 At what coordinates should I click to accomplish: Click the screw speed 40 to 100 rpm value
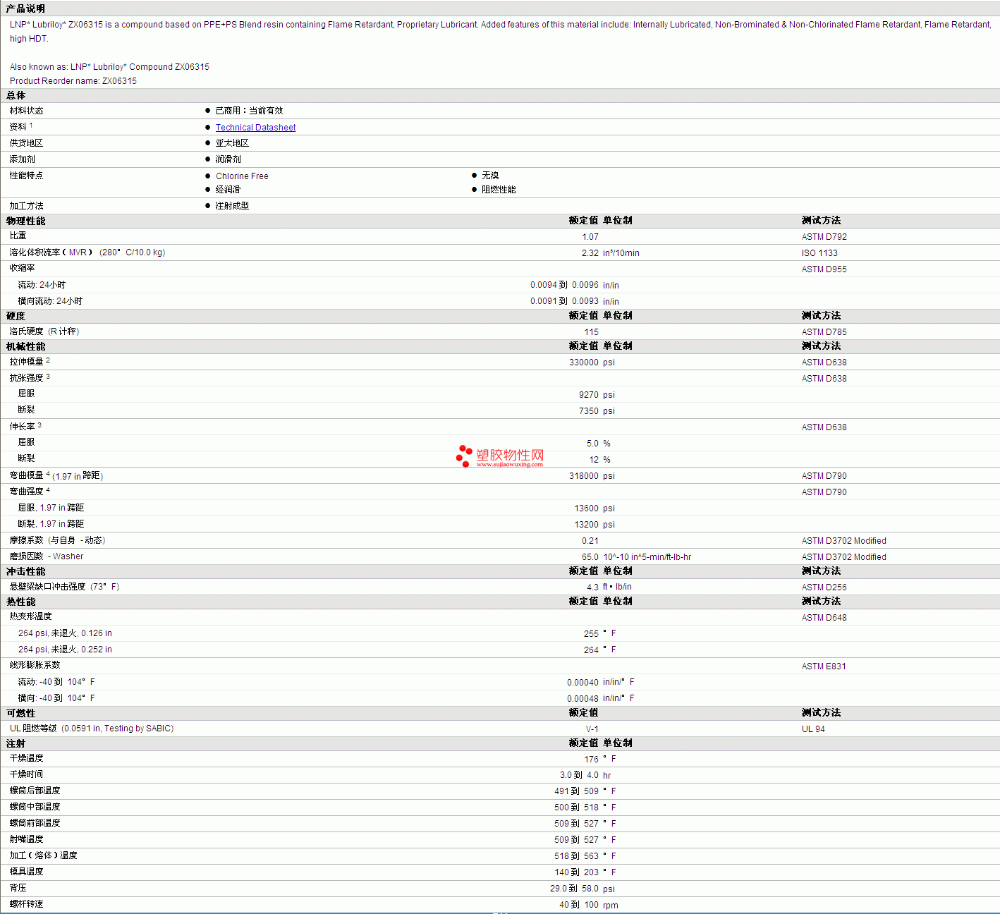tap(589, 905)
